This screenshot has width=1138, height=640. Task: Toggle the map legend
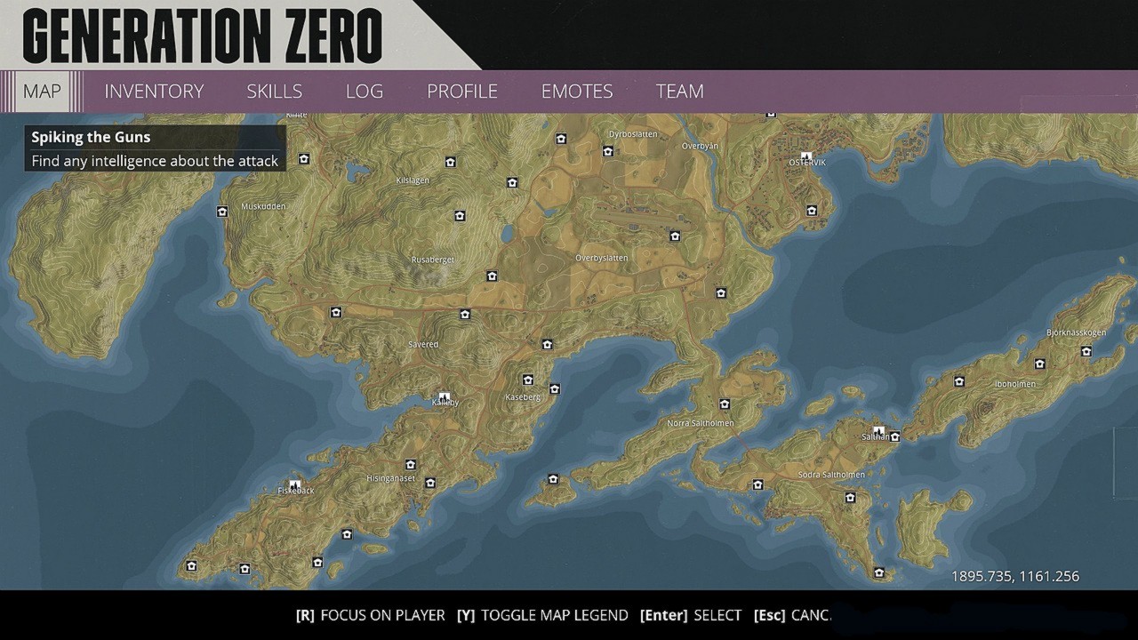[542, 615]
